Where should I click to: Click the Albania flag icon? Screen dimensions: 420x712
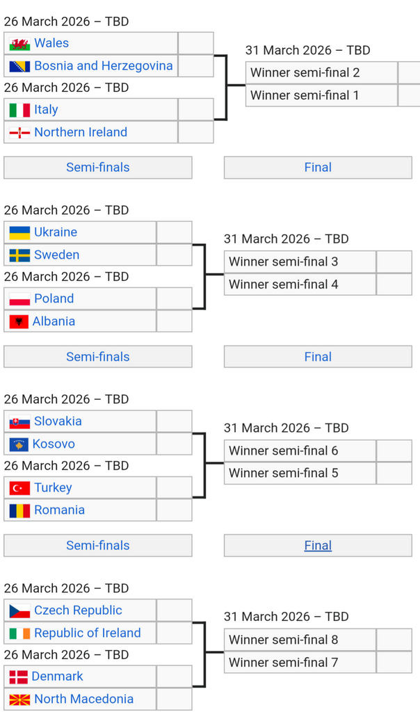19,322
